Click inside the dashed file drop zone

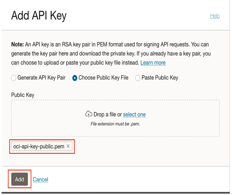(x=115, y=118)
